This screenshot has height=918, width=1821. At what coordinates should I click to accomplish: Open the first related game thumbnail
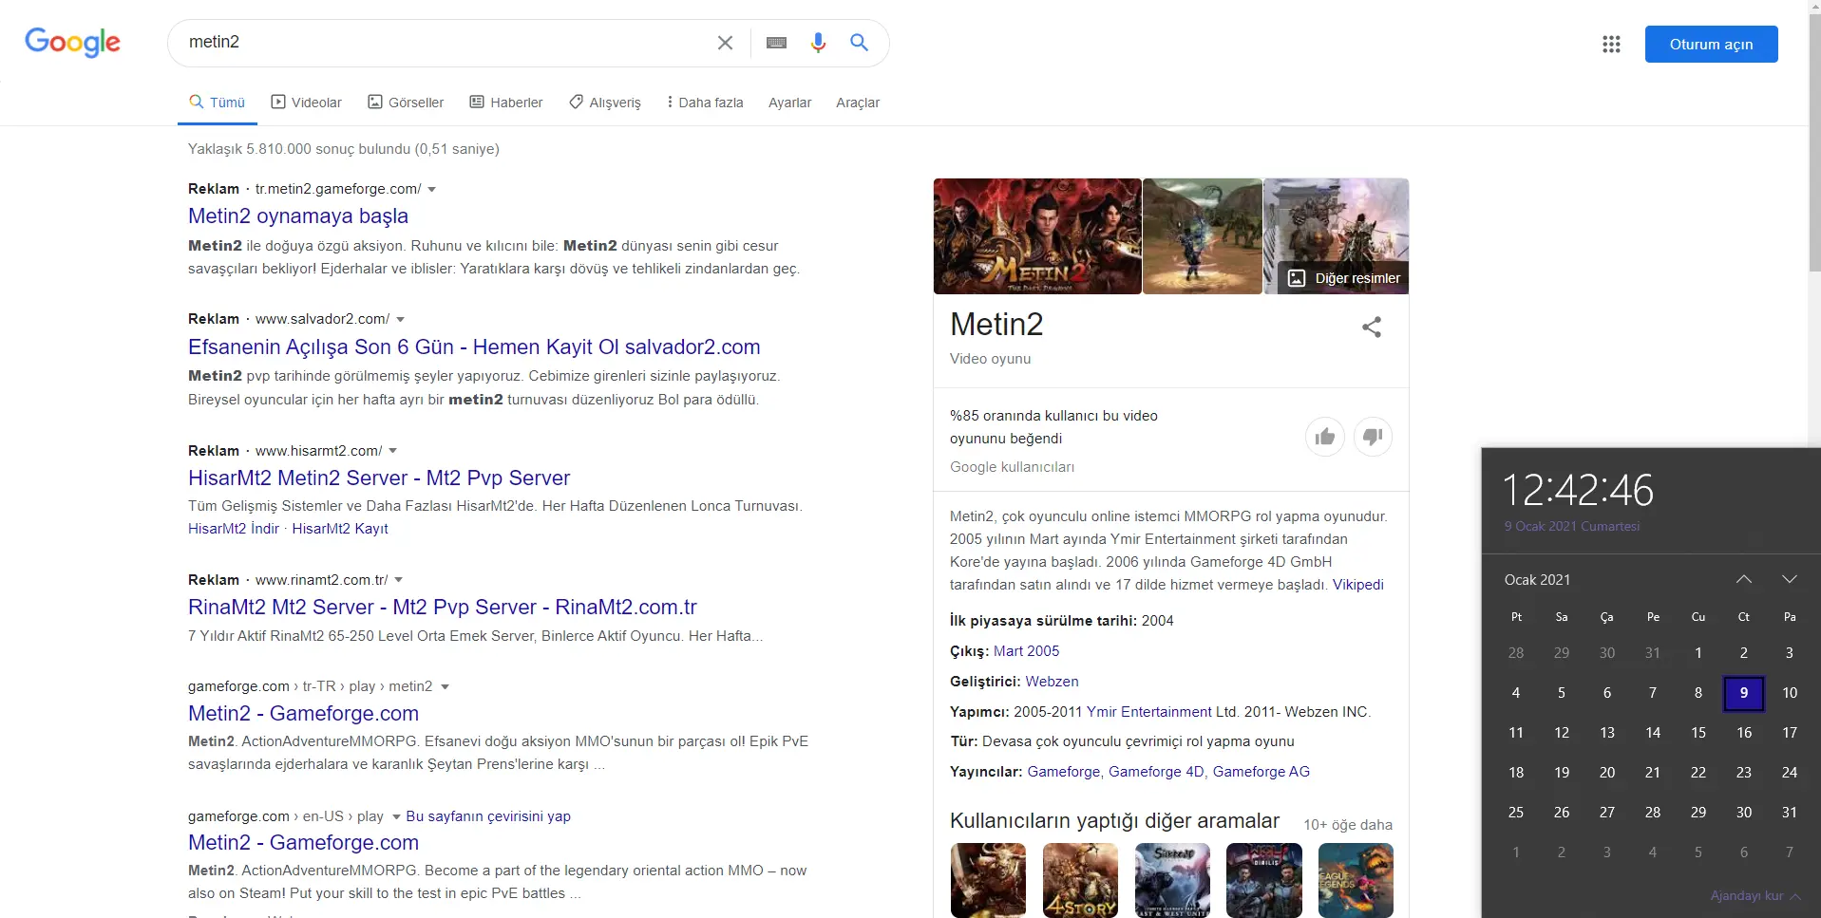(988, 880)
